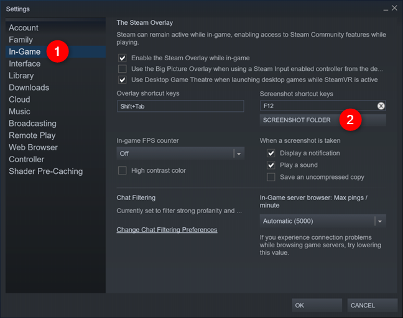Open the Remote Play settings section
This screenshot has width=403, height=318.
(55, 135)
